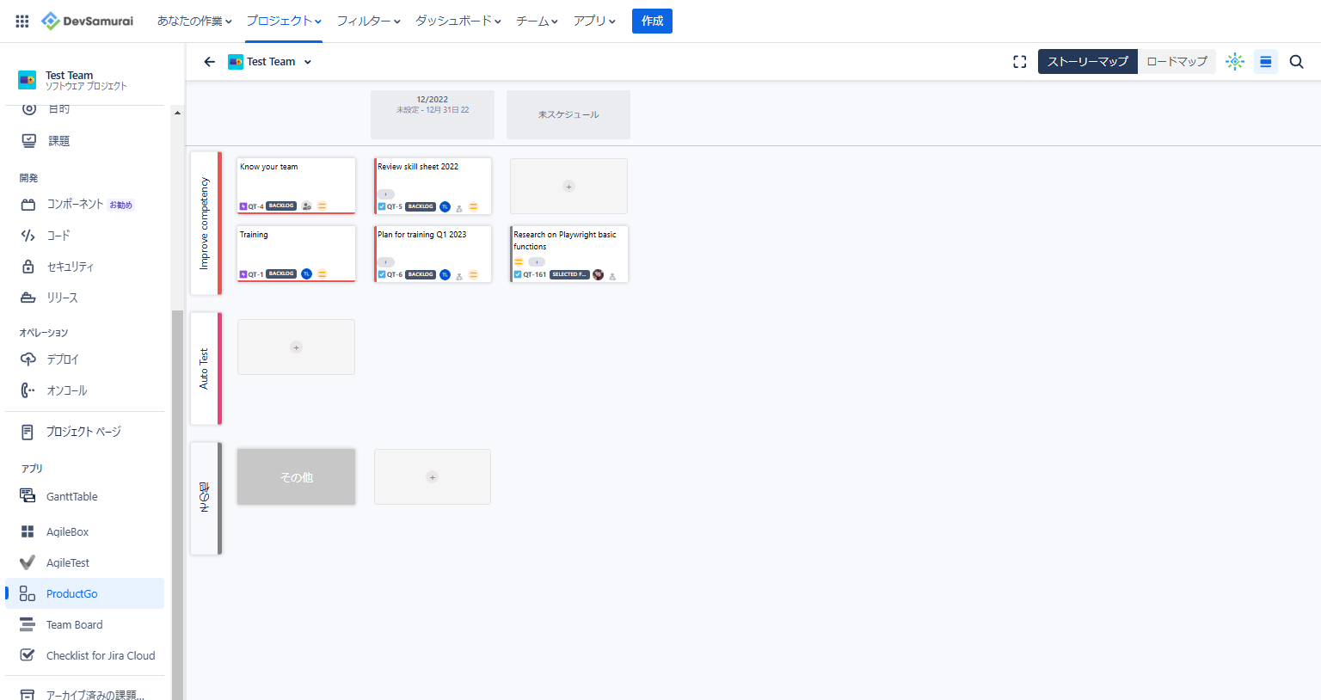Click the card layout view icon
This screenshot has width=1321, height=700.
click(1265, 62)
